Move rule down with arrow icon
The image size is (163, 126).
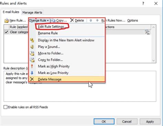click(97, 20)
